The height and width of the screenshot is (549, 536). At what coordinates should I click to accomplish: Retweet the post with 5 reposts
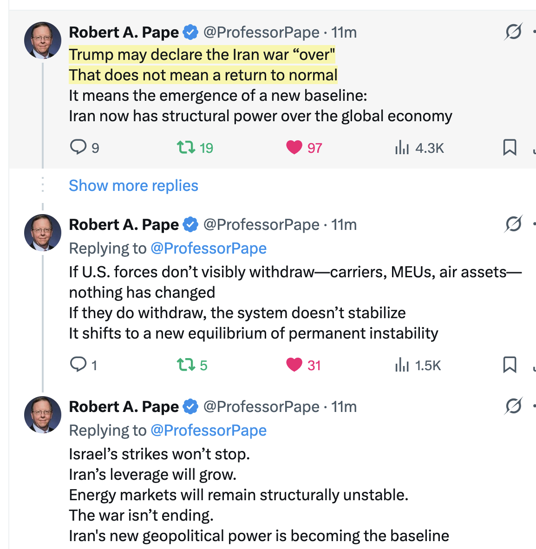[186, 365]
